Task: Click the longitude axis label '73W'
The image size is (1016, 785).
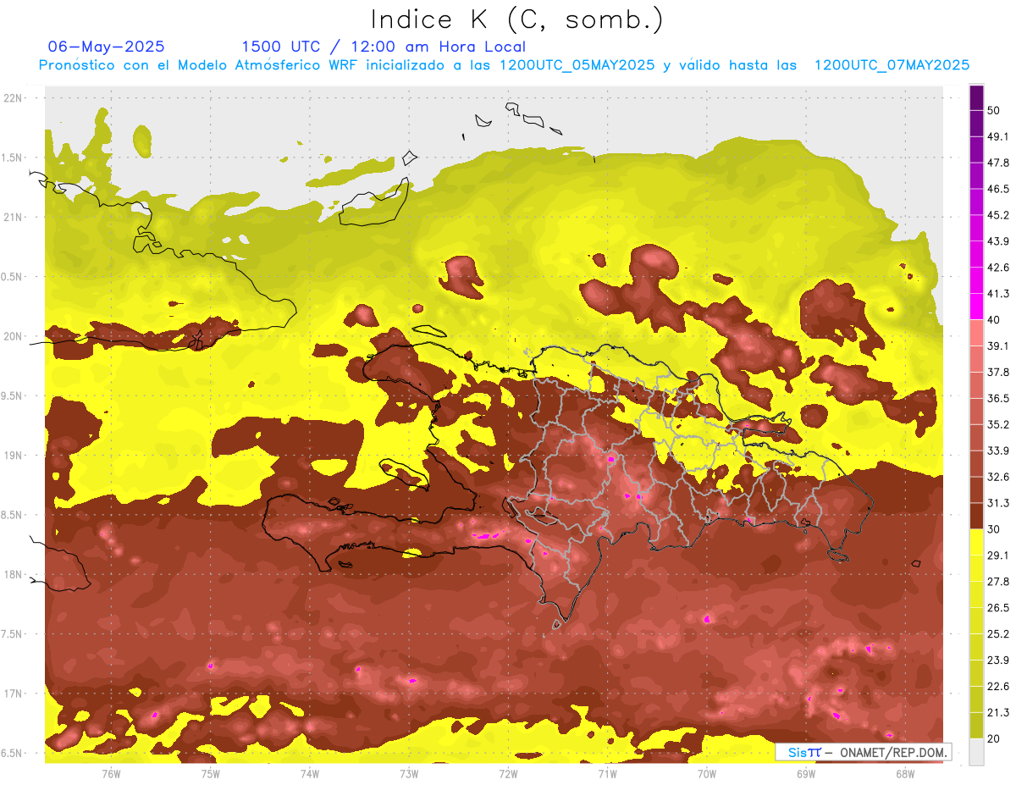Action: pos(408,773)
